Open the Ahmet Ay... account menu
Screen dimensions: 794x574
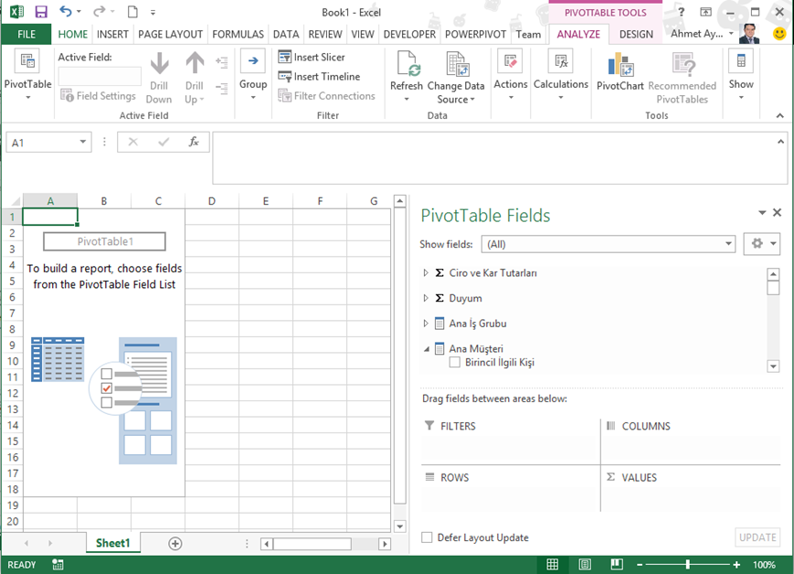pyautogui.click(x=703, y=34)
